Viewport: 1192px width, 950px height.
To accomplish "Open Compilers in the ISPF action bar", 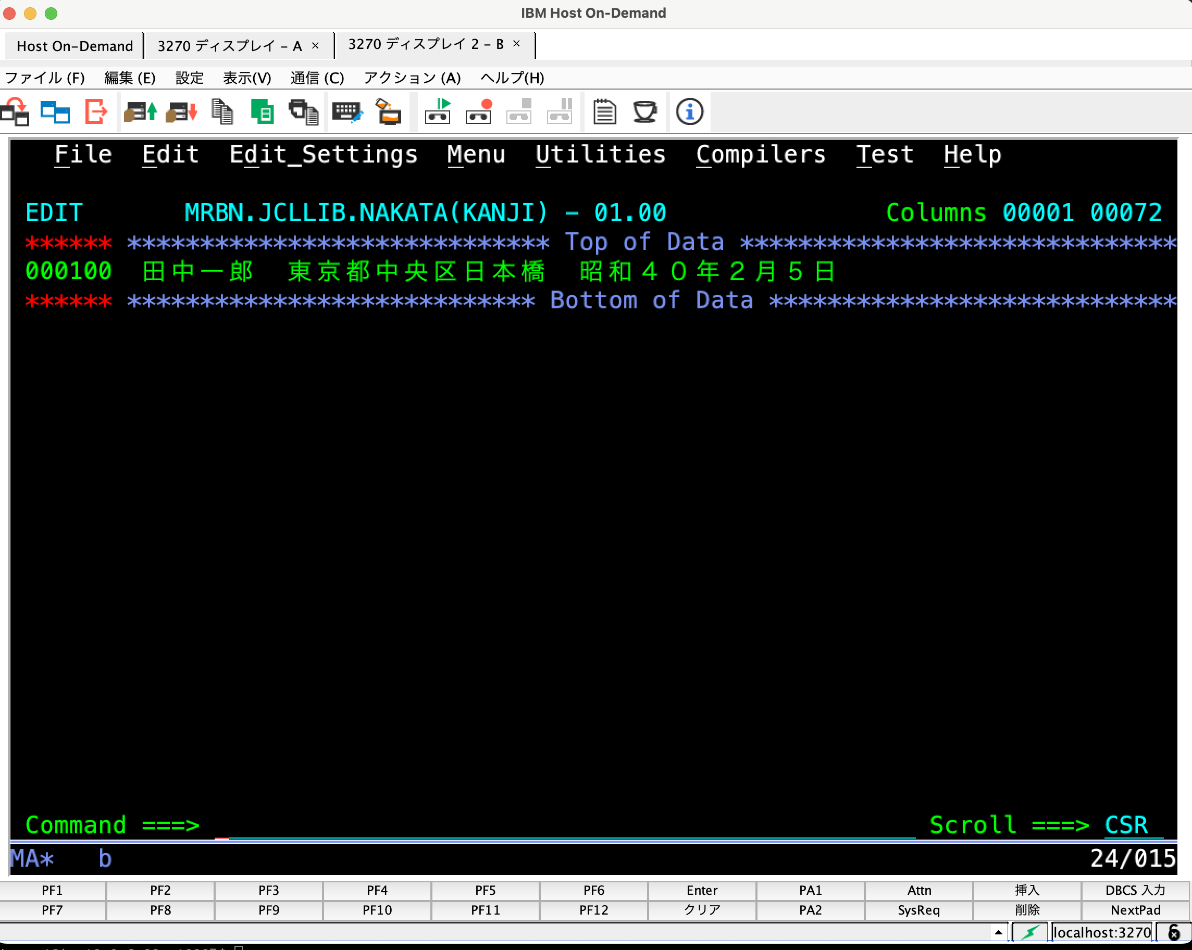I will click(761, 154).
